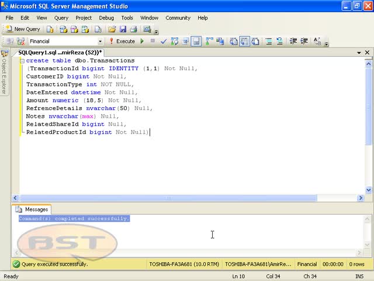Close the SQLQuery1.sql document with the X
The width and height of the screenshot is (374, 281).
[x=368, y=52]
